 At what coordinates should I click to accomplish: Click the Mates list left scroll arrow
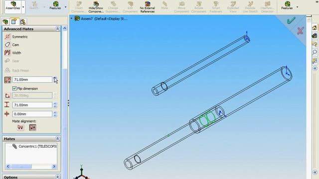click(8, 167)
